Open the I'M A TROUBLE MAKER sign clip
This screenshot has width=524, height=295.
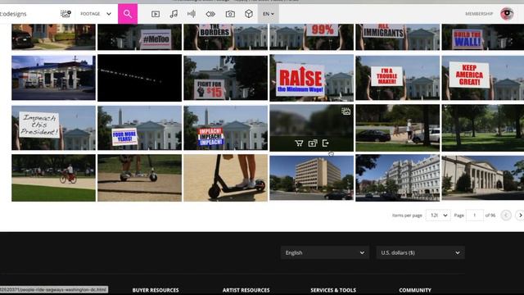[398, 78]
